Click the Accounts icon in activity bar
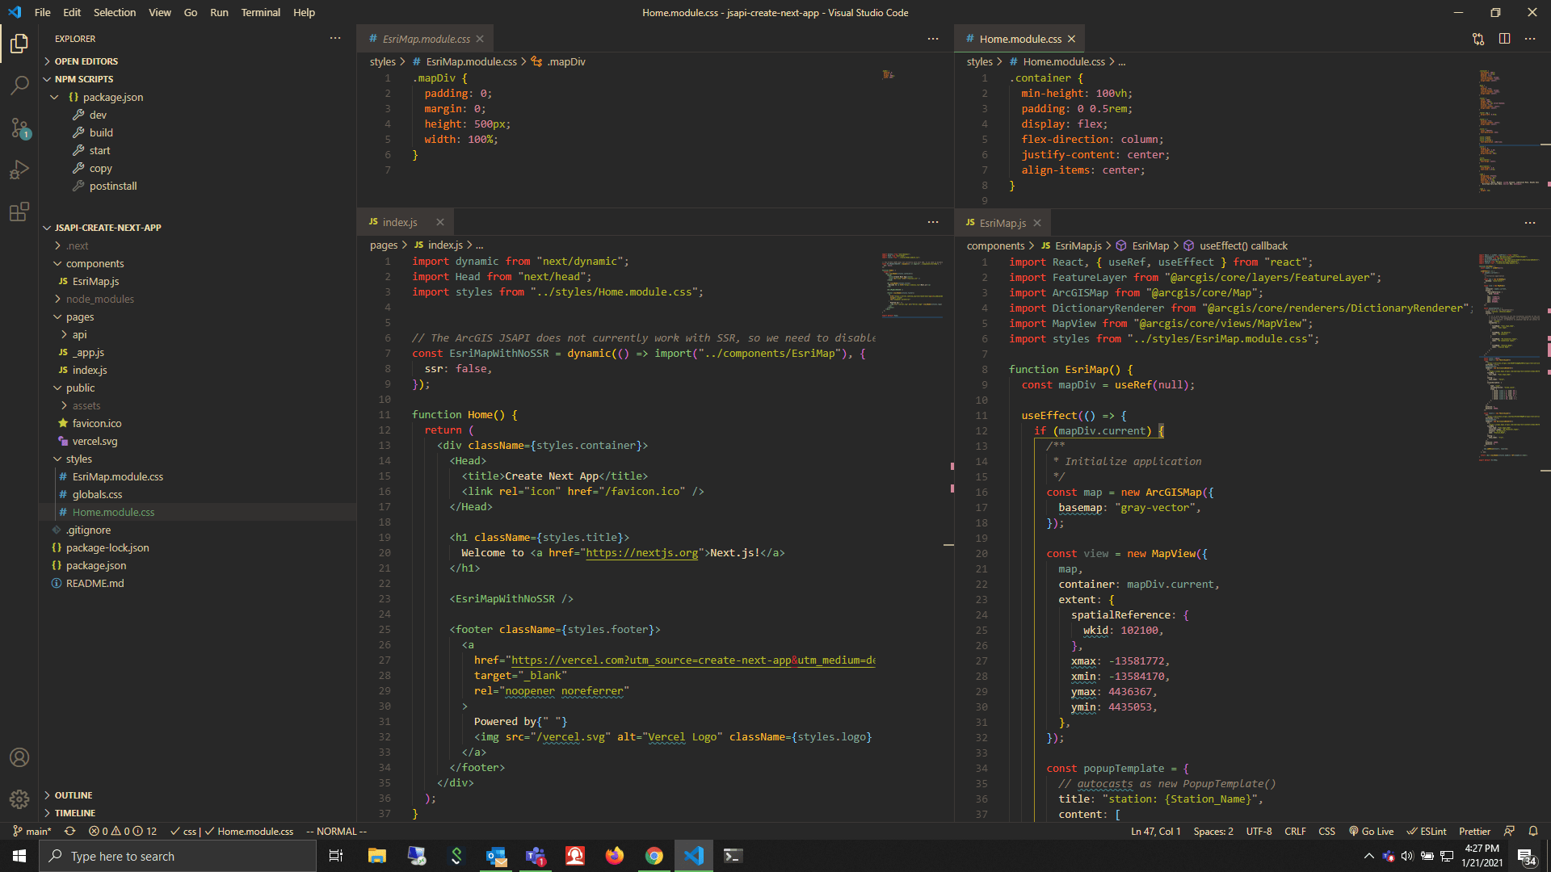 point(19,757)
